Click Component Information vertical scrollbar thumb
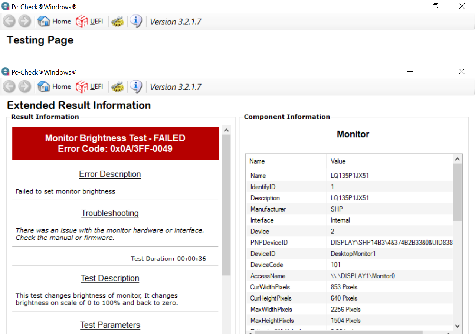The width and height of the screenshot is (475, 334). click(x=458, y=192)
